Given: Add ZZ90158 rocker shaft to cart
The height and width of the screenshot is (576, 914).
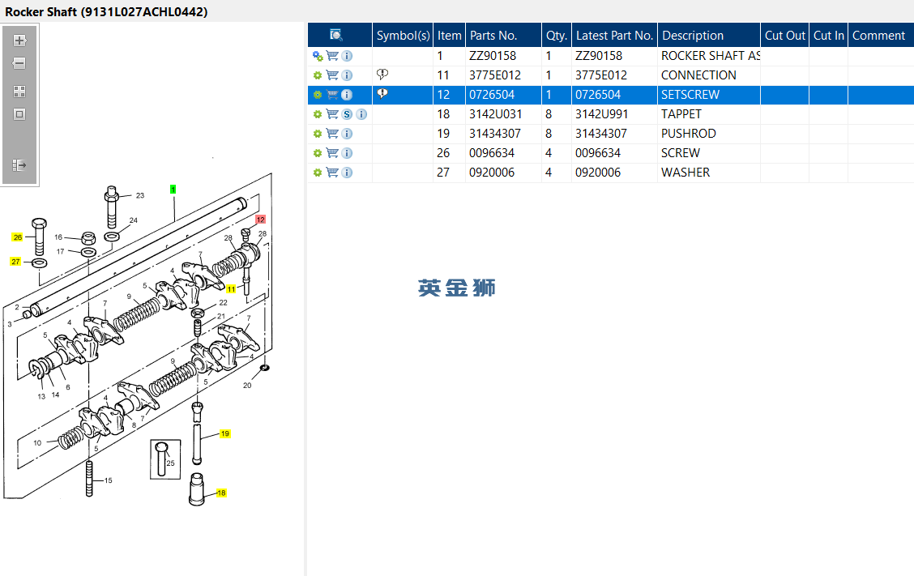Looking at the screenshot, I should 332,56.
